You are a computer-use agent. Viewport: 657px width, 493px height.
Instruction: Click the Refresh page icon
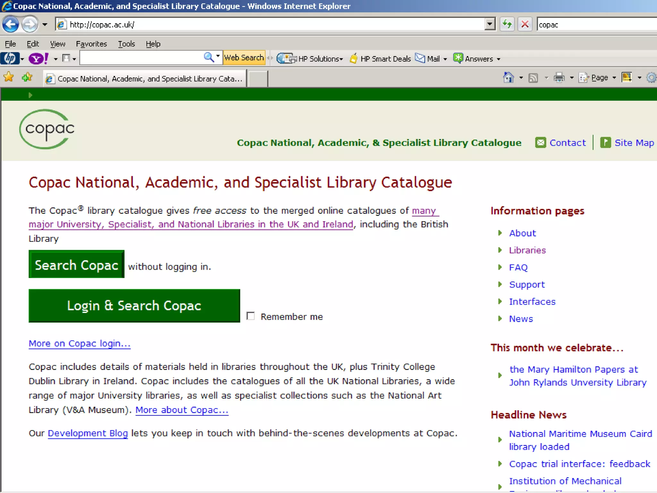(507, 24)
